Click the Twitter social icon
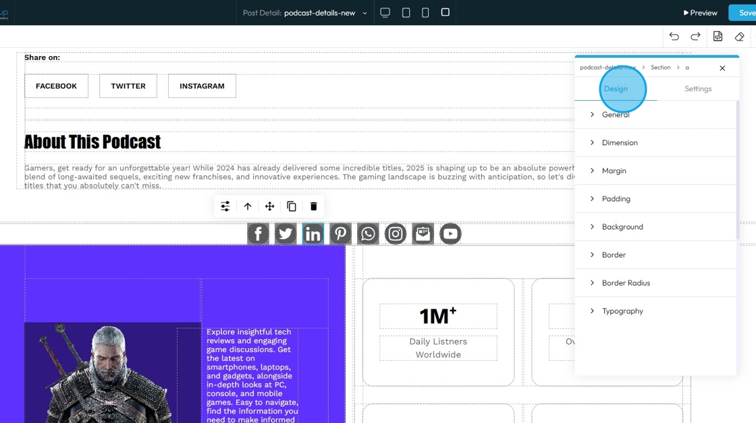This screenshot has height=423, width=756. pos(286,234)
